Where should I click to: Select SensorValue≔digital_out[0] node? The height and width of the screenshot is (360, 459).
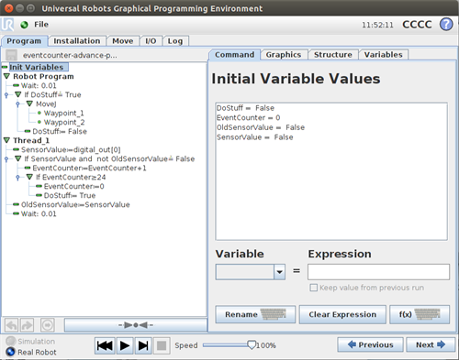point(71,149)
